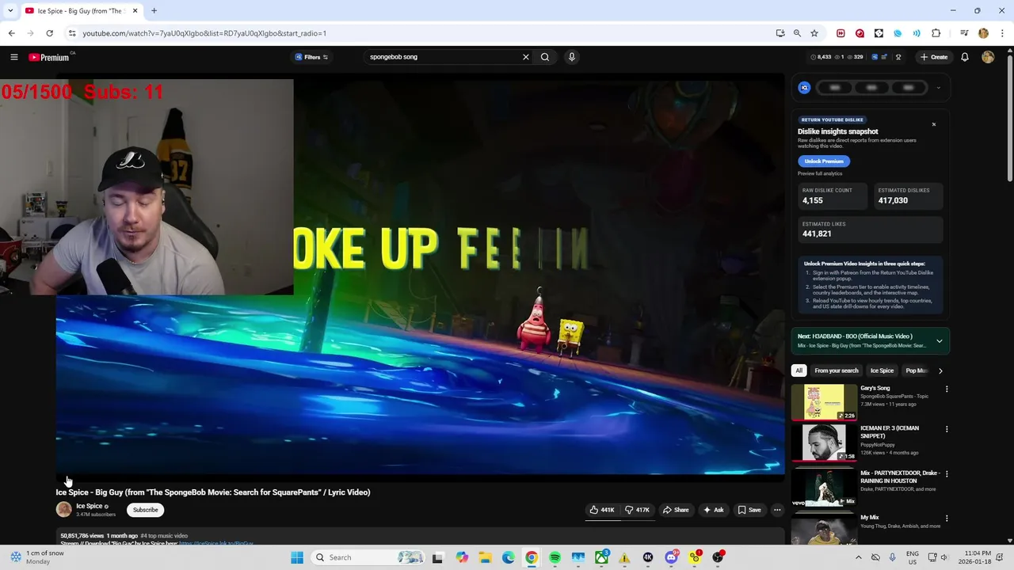Click the #4 top music video link

[164, 536]
